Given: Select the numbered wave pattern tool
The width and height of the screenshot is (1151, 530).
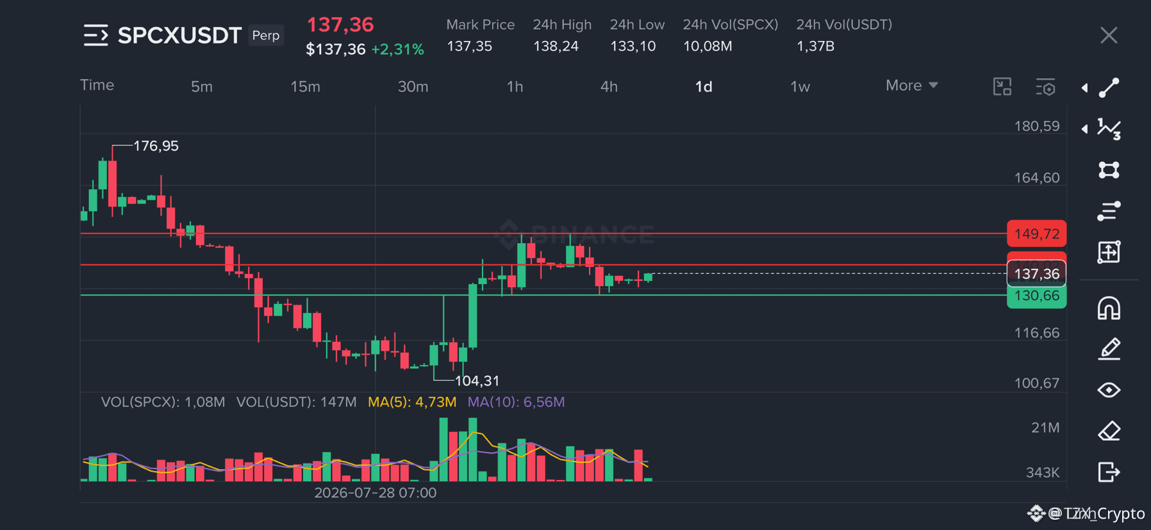Looking at the screenshot, I should point(1109,129).
